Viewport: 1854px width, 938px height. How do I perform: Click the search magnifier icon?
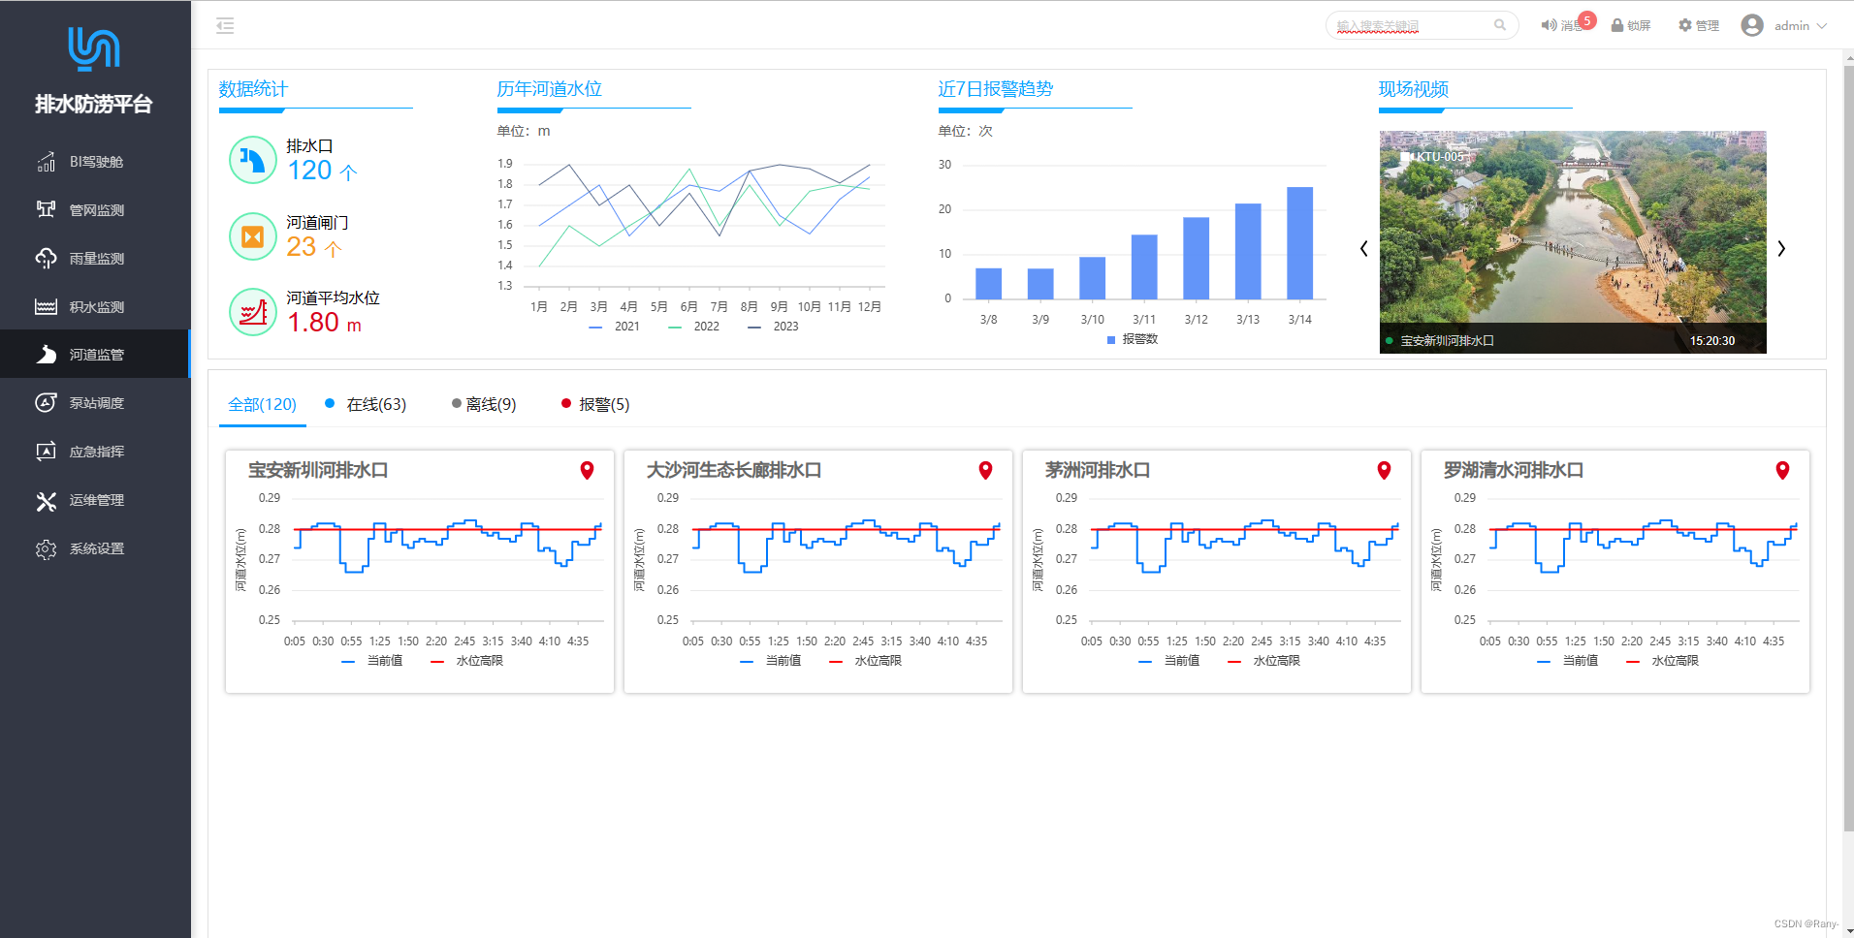[1500, 26]
